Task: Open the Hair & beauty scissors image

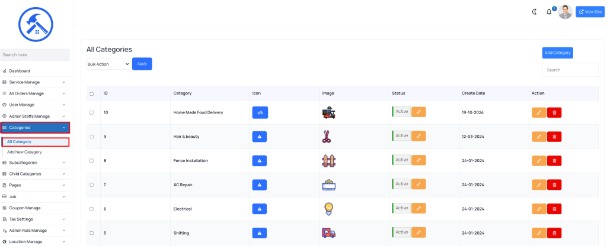Action: point(327,137)
